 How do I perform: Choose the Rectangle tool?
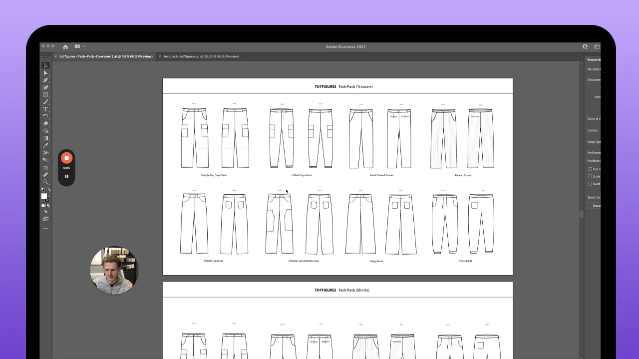coord(45,94)
